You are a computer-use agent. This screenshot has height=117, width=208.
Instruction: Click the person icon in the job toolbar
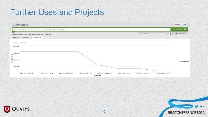coord(170,34)
